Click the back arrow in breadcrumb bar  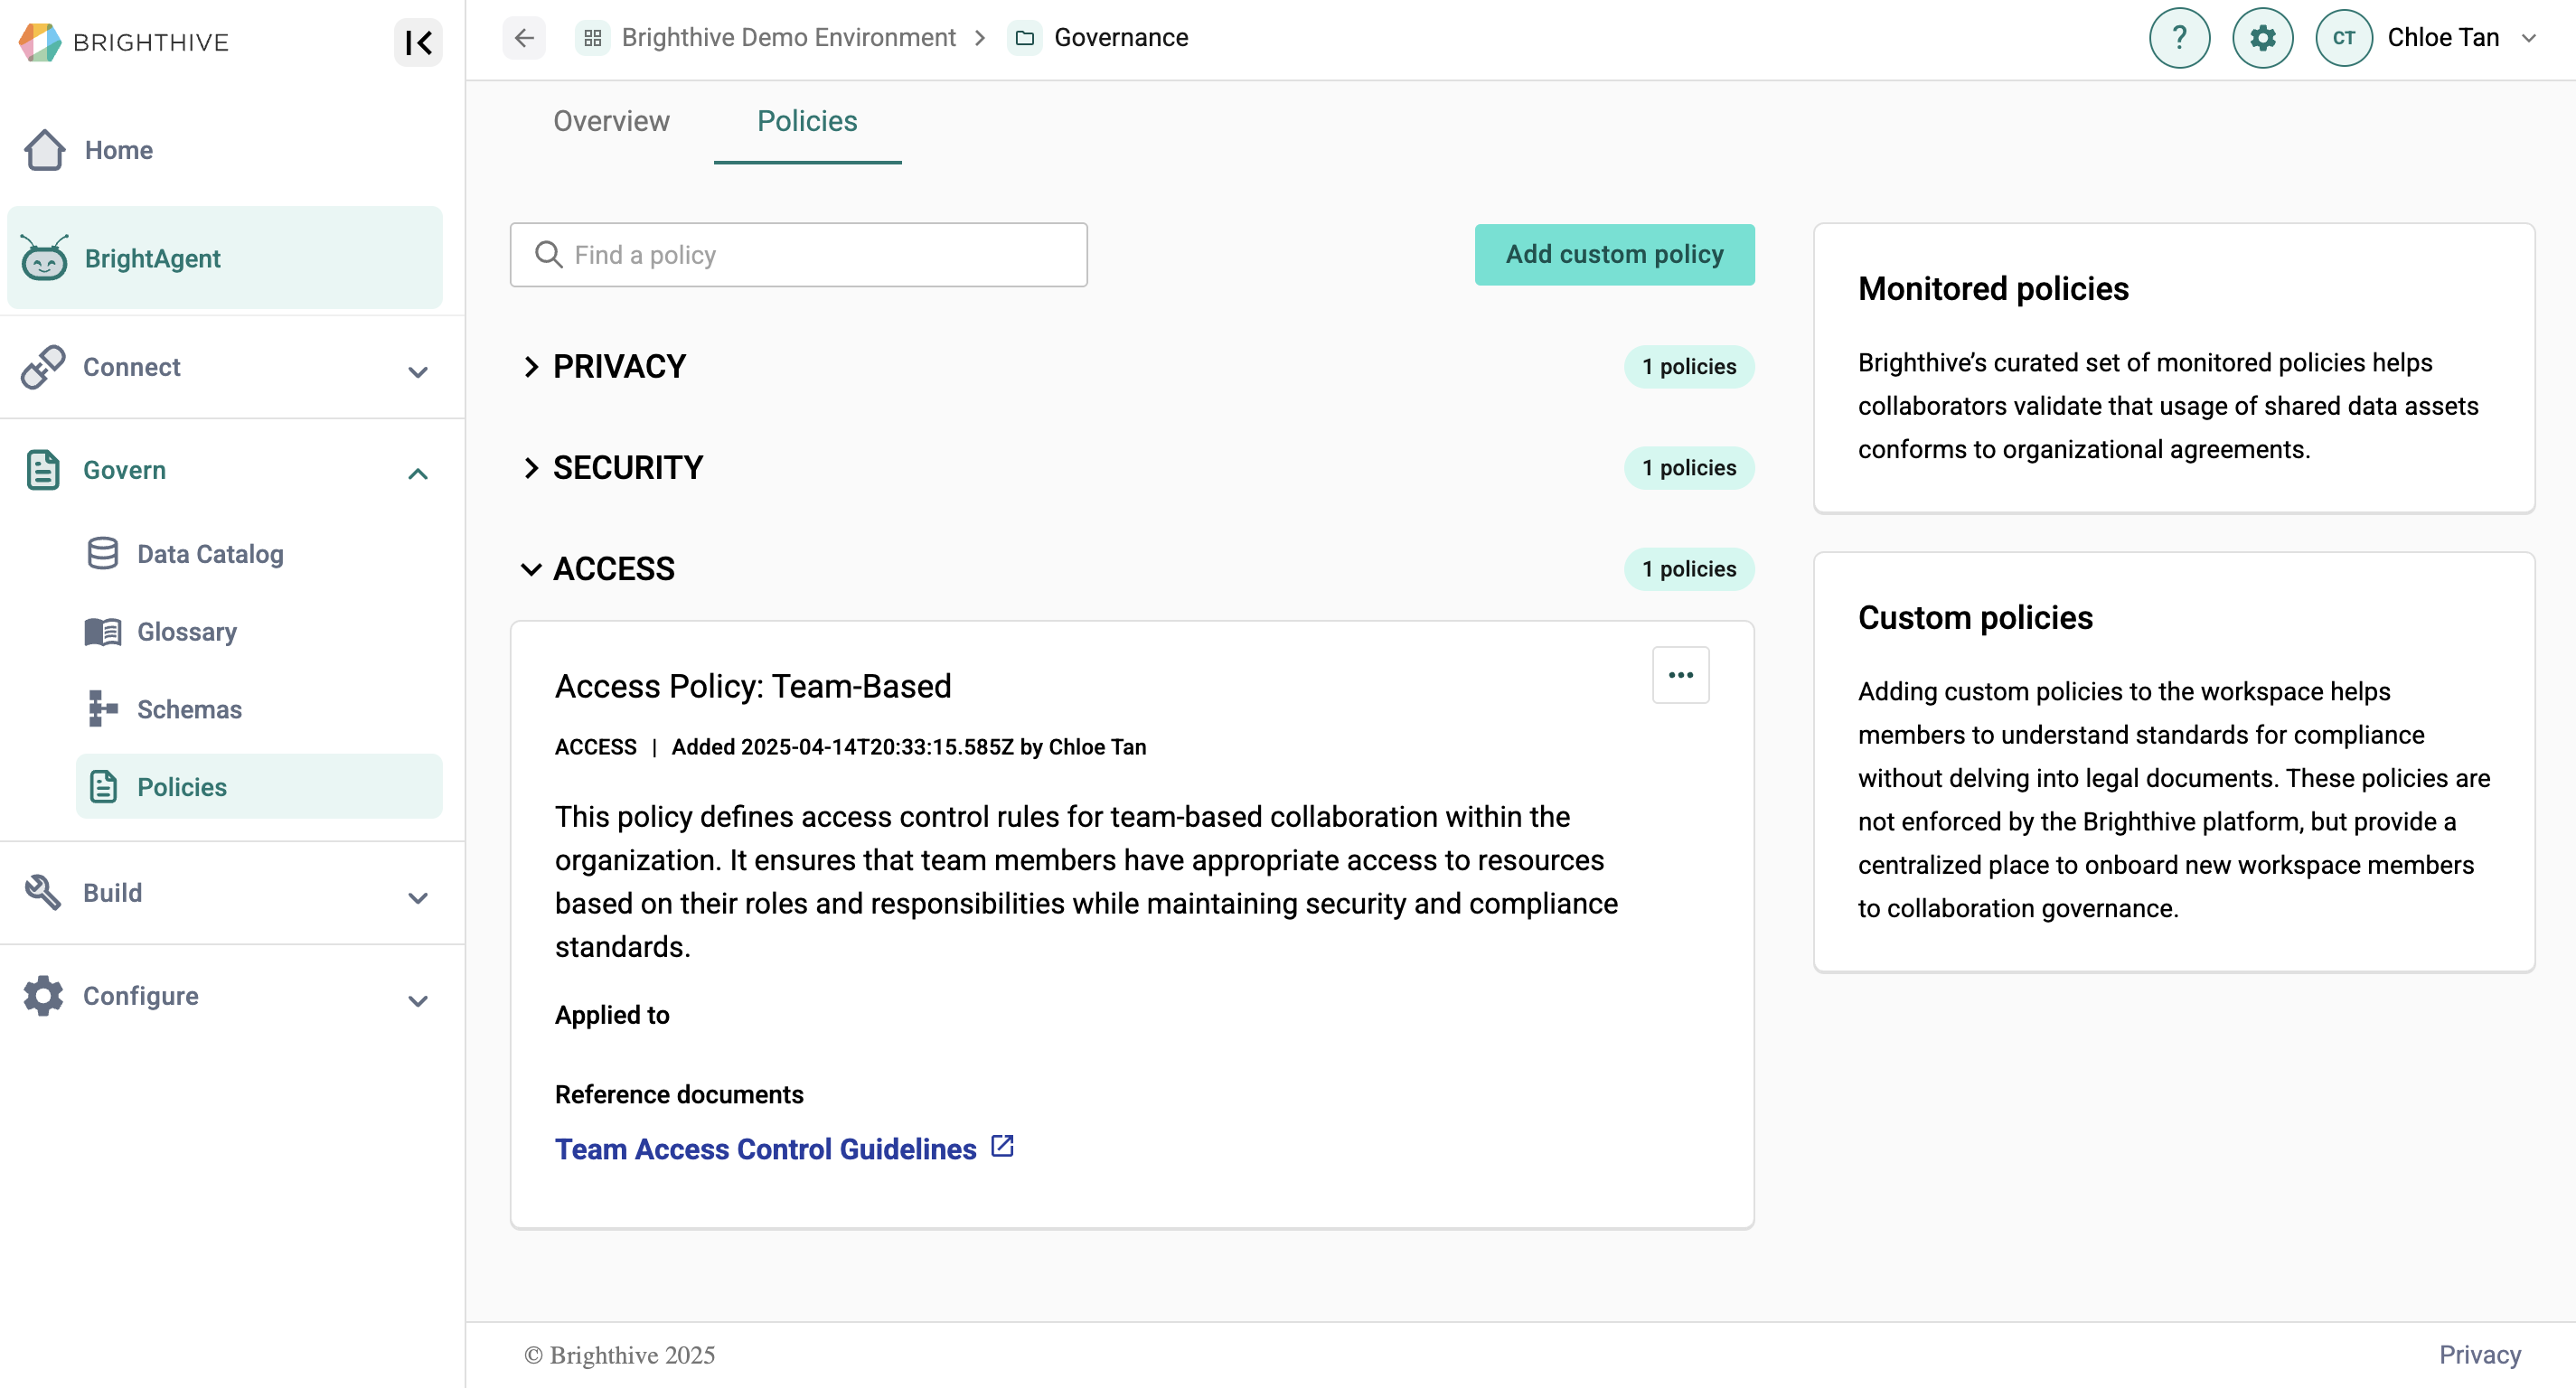point(524,38)
